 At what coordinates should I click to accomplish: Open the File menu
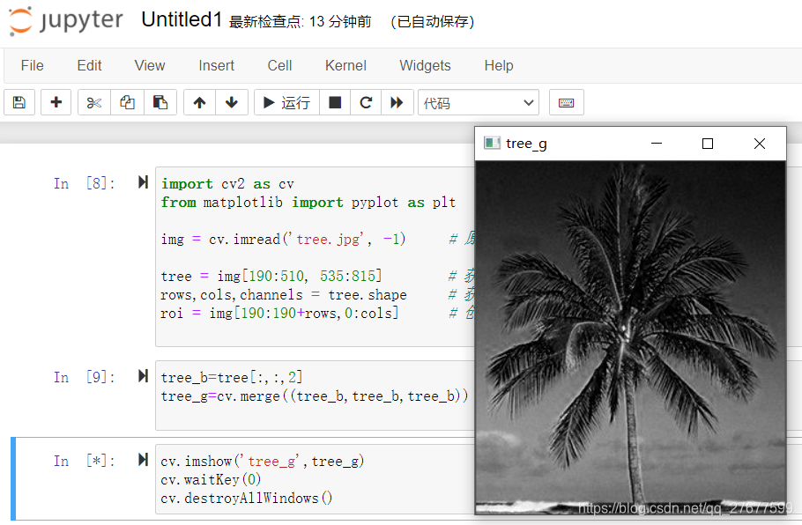click(32, 65)
